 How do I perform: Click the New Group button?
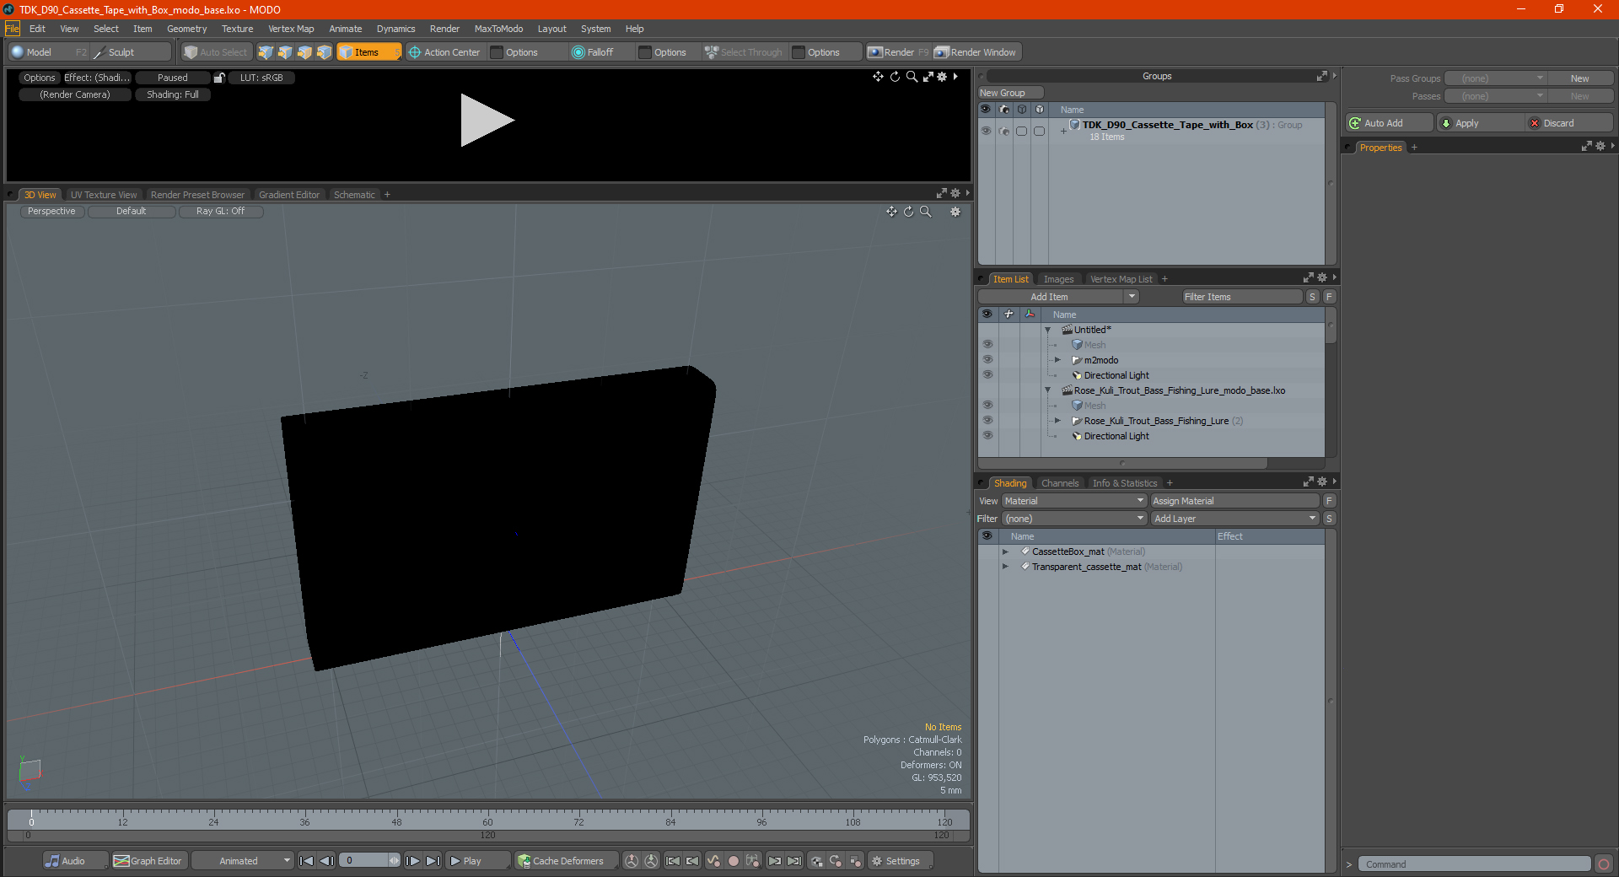click(x=1010, y=93)
